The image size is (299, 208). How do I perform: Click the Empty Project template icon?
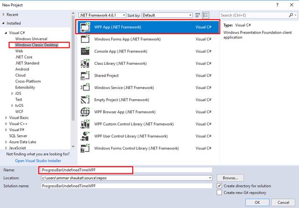pos(85,100)
